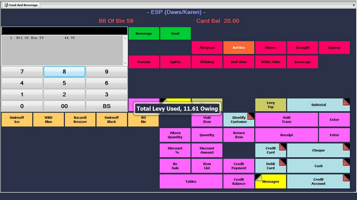357x200 pixels.
Task: Add a Smirnoff Ice item
Action: [x=17, y=120]
